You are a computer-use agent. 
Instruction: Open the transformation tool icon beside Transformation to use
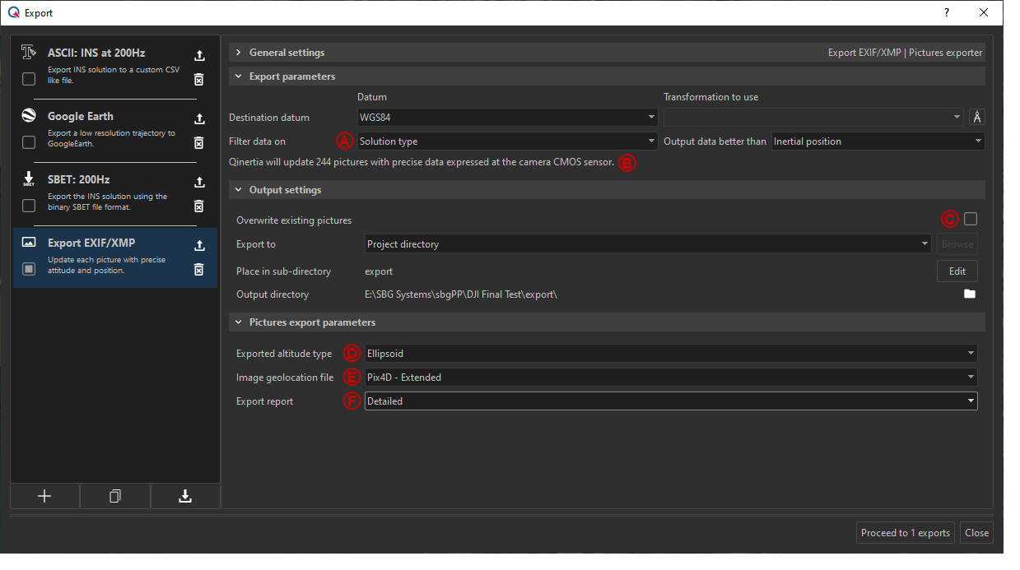976,117
